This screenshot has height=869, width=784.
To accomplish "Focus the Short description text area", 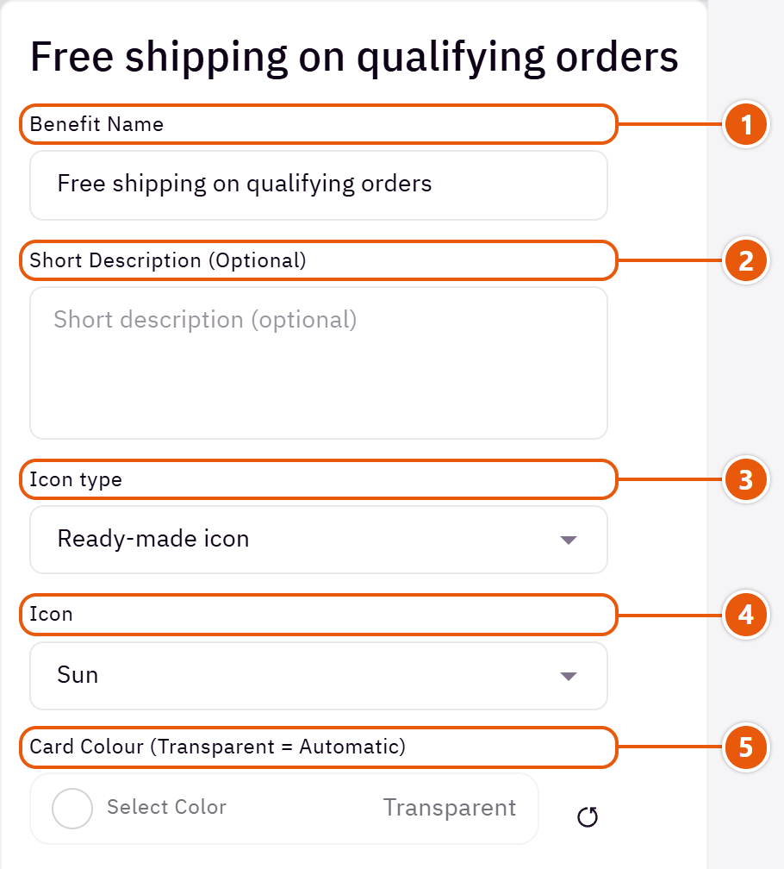I will tap(319, 363).
